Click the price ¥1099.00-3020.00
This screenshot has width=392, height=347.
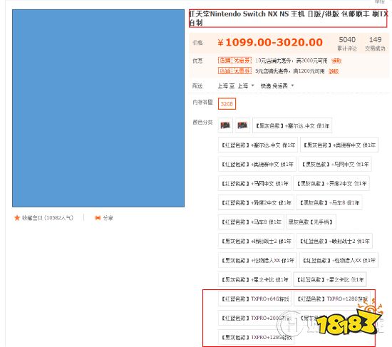coord(270,42)
